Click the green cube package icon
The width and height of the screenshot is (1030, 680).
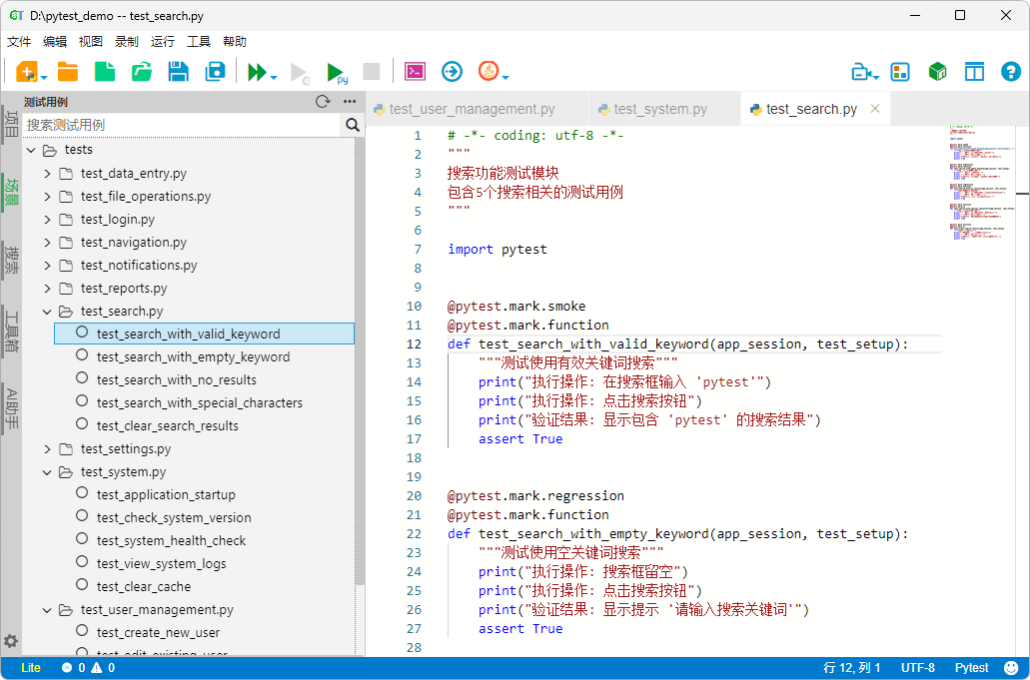tap(937, 71)
